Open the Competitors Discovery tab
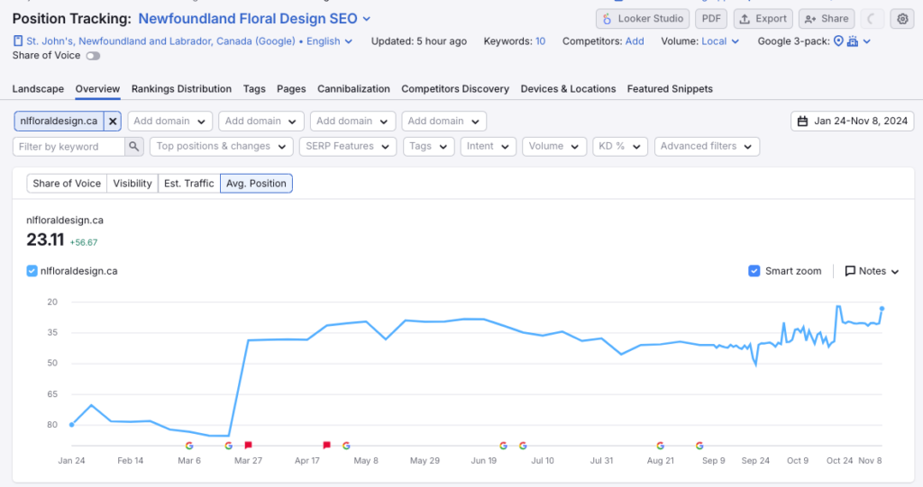 pos(455,89)
